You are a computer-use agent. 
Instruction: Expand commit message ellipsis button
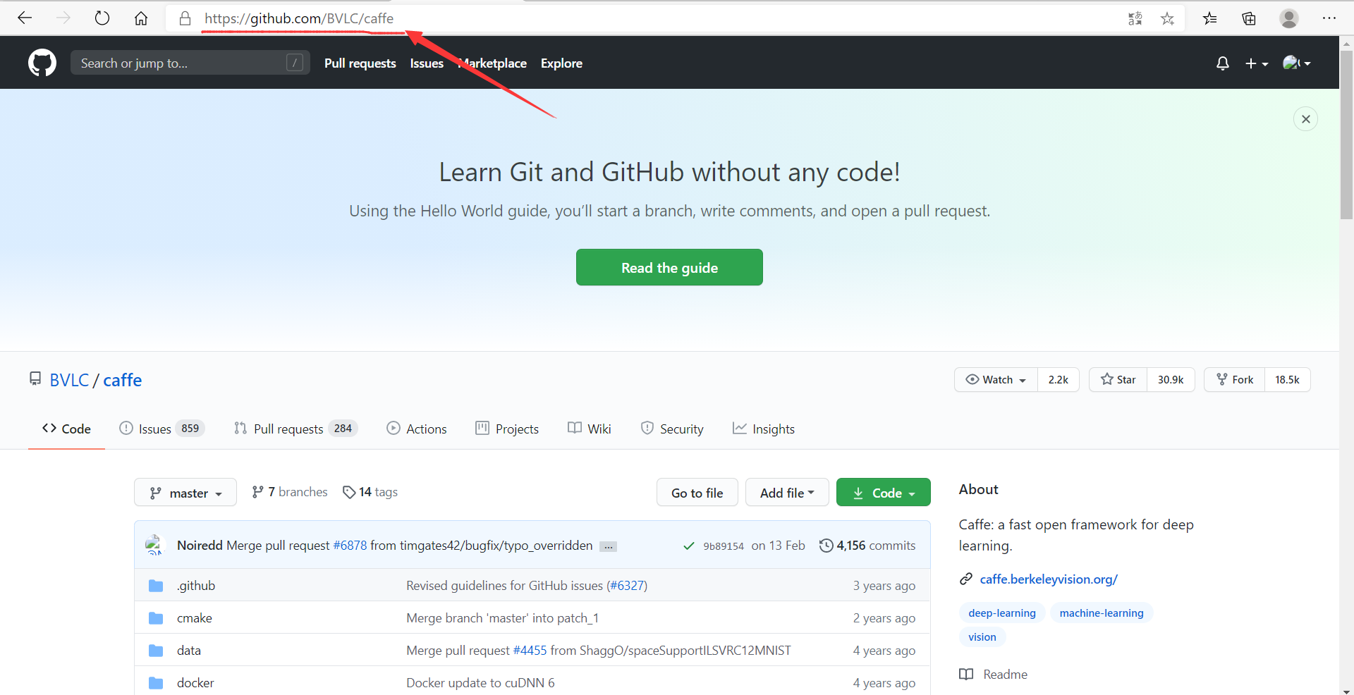pos(608,546)
